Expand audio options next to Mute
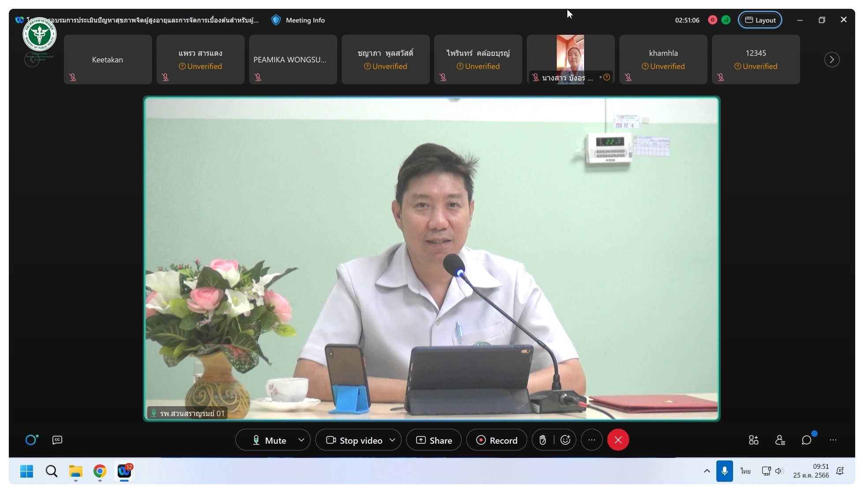Screen dimensions: 864x493 point(302,440)
